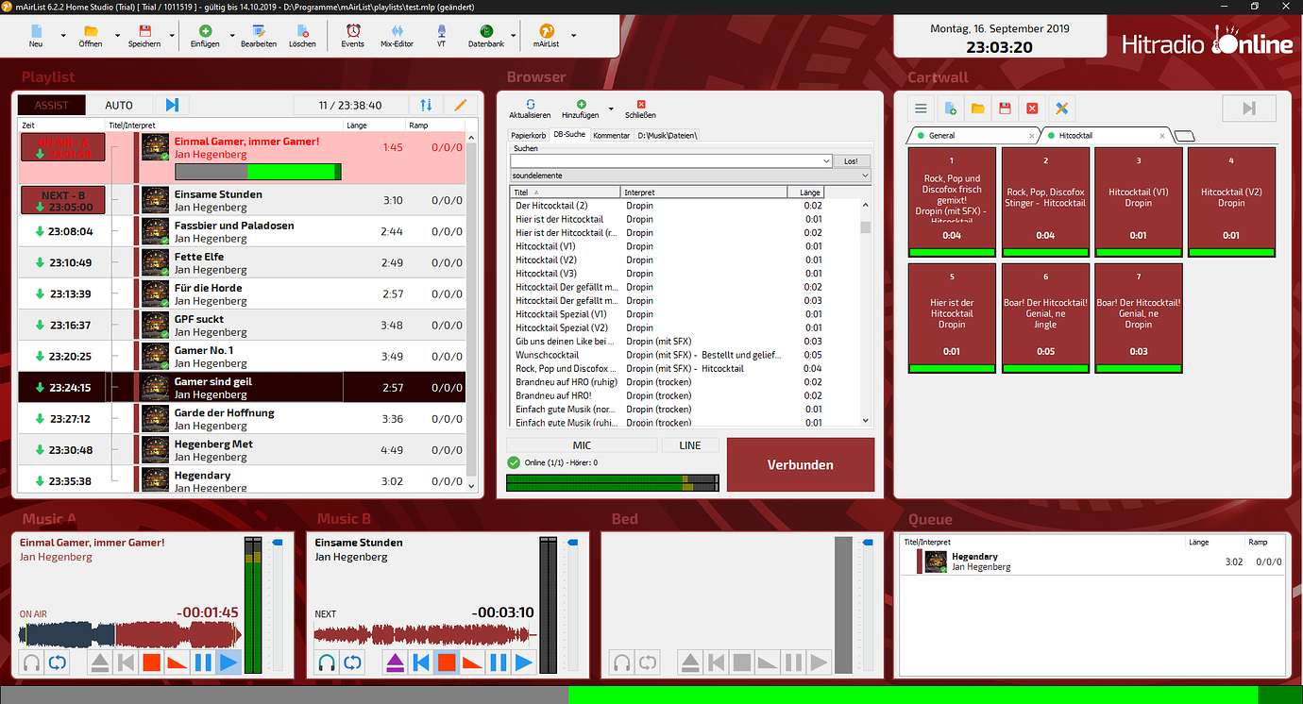Switch to the DB-Suche tab
Screen dimensions: 1303x704
[569, 134]
